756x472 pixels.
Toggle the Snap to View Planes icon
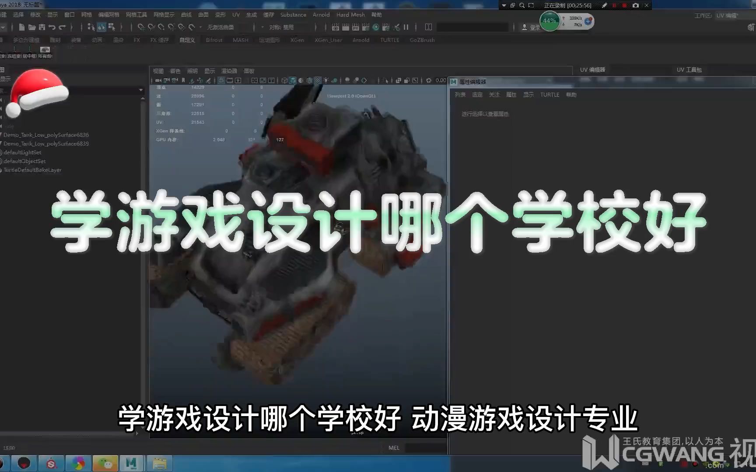181,27
